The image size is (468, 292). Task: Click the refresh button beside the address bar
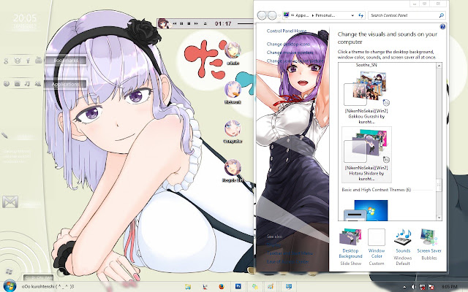[x=361, y=15]
